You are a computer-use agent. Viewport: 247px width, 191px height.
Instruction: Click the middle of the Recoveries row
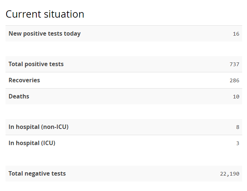pos(124,80)
